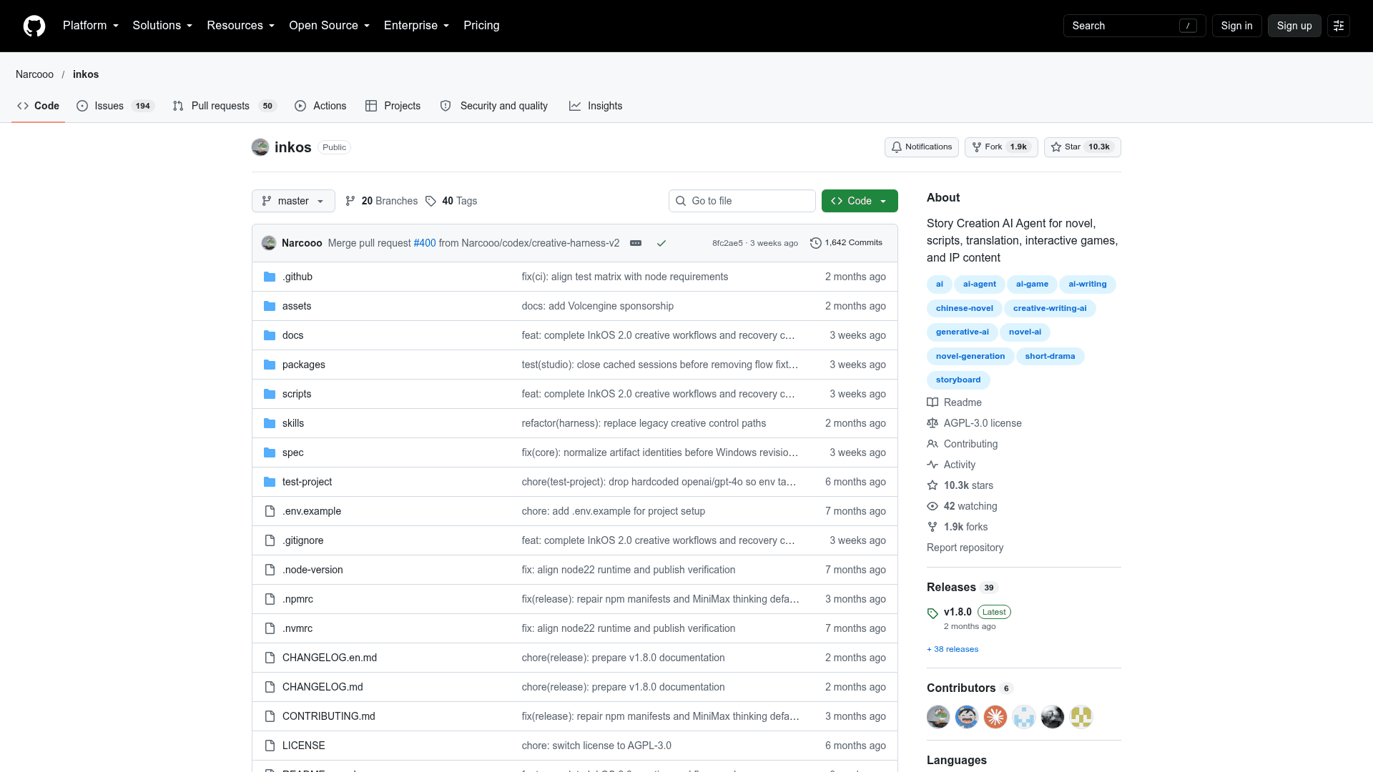Click the orange starburst contributor avatar
The width and height of the screenshot is (1373, 772).
click(x=995, y=716)
